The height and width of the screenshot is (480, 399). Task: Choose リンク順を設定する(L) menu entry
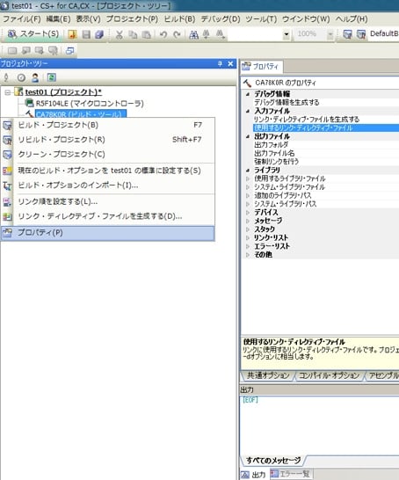108,201
